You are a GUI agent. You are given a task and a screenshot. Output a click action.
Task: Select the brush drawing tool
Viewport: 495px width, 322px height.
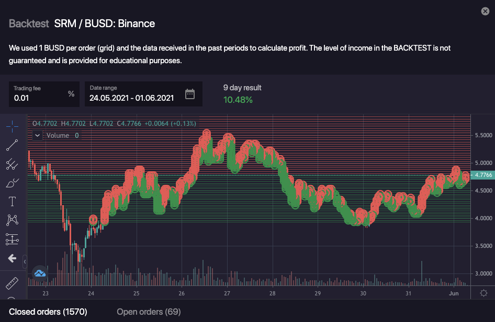pyautogui.click(x=12, y=183)
